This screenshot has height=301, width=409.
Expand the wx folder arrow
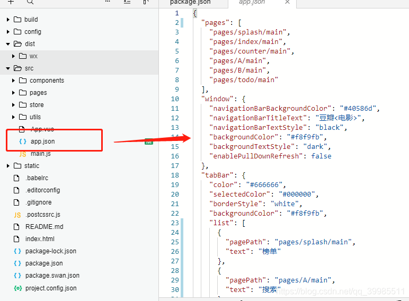[x=13, y=56]
